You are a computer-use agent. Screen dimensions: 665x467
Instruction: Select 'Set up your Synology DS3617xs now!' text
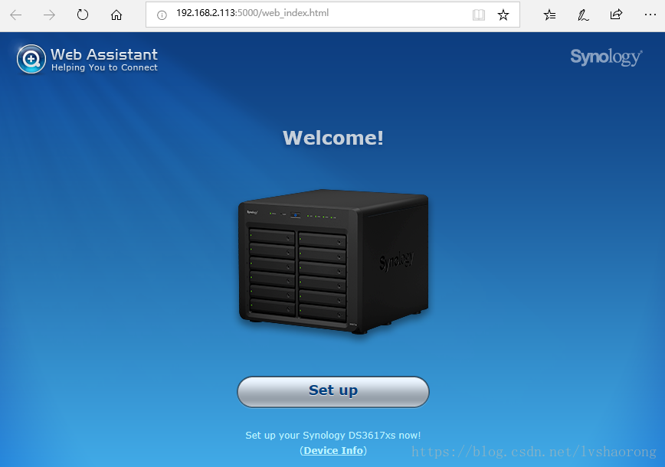pyautogui.click(x=333, y=435)
